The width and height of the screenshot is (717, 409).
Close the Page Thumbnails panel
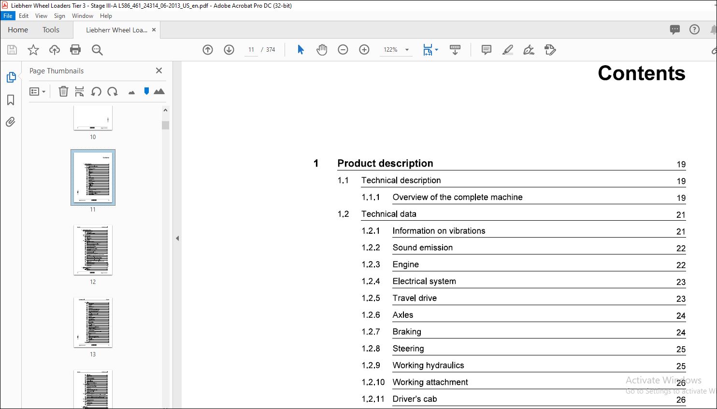[x=159, y=71]
